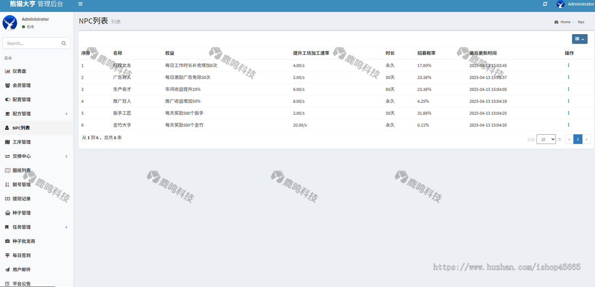Click the 仪表盘 chart icon
The height and width of the screenshot is (287, 595).
click(x=7, y=71)
